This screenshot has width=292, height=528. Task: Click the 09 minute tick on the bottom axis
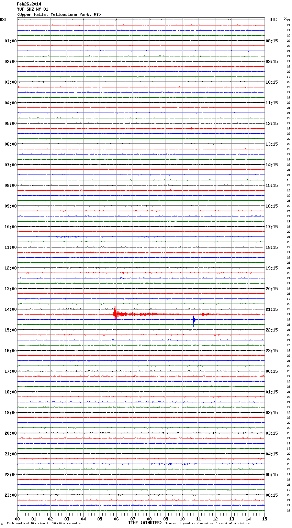166,519
